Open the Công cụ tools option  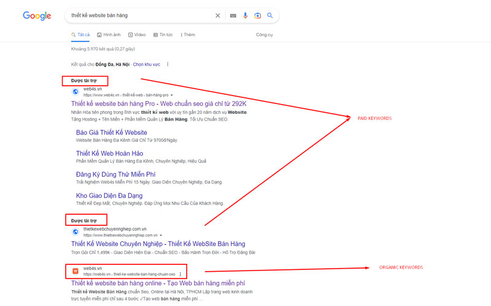265,35
